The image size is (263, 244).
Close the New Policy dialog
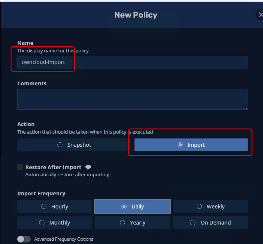point(260,15)
